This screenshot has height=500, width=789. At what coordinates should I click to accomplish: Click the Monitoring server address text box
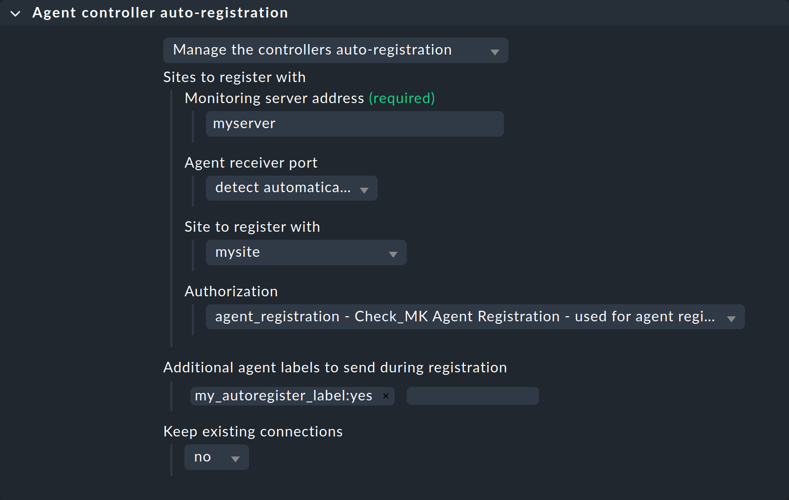pos(354,124)
